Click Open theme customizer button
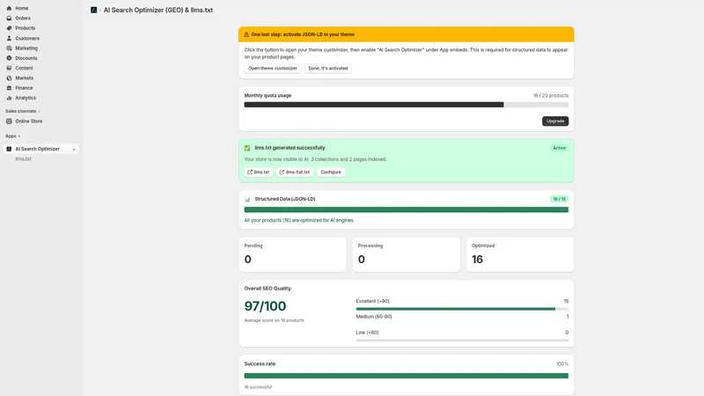 pos(273,69)
